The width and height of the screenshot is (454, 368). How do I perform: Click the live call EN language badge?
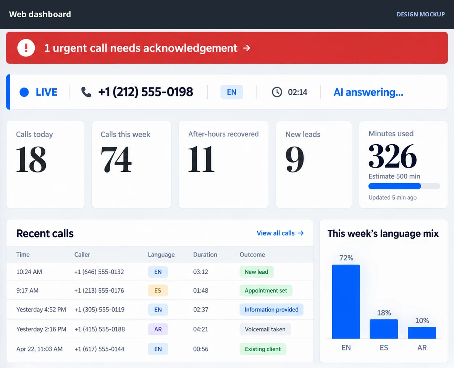click(x=232, y=92)
